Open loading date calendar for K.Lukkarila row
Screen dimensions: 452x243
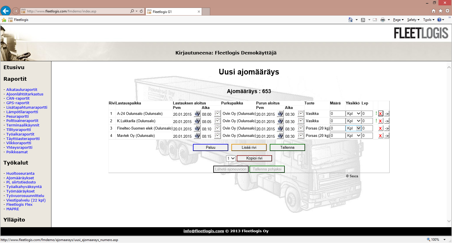click(x=197, y=121)
